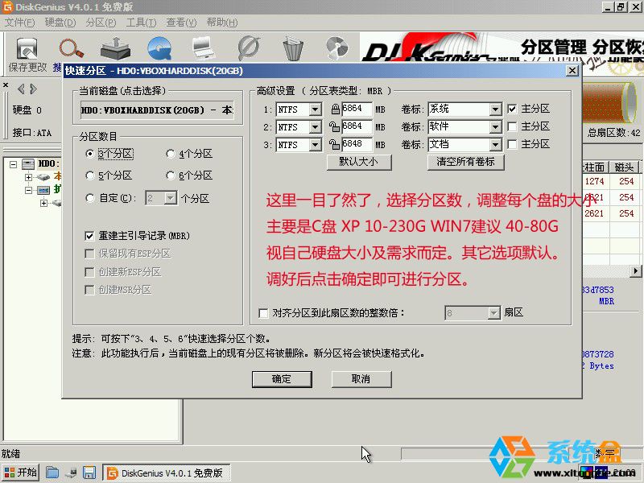The height and width of the screenshot is (483, 644).
Task: Click the delete partition trash bin icon
Action: point(293,48)
